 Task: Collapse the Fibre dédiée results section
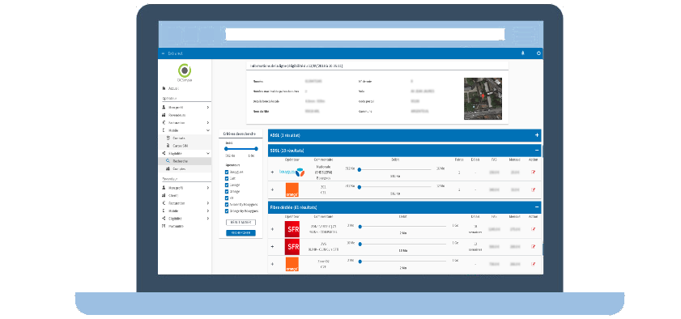tap(537, 207)
